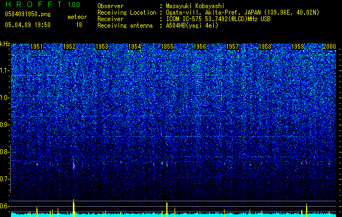Image resolution: width=342 pixels, height=217 pixels.
Task: Select the A504HB(yagi 4el) antenna text
Action: pyautogui.click(x=192, y=25)
